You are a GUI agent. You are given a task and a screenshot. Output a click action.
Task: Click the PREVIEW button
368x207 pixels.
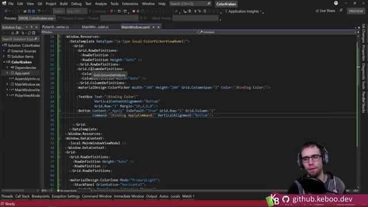(x=356, y=11)
